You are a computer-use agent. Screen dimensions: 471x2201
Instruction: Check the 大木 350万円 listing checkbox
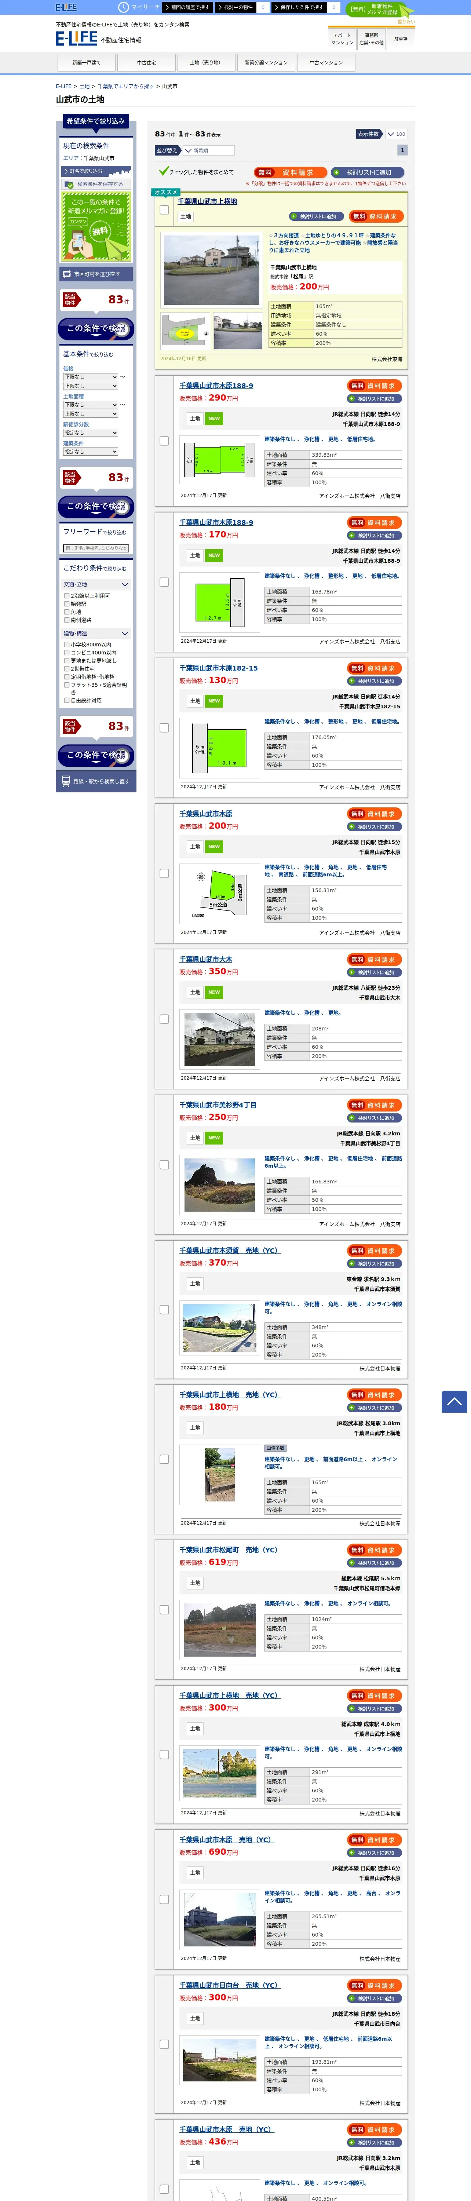pos(164,1019)
